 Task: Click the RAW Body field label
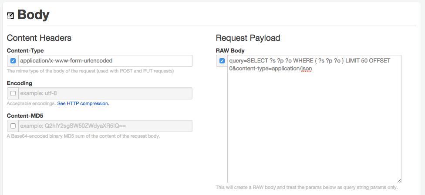tap(230, 50)
